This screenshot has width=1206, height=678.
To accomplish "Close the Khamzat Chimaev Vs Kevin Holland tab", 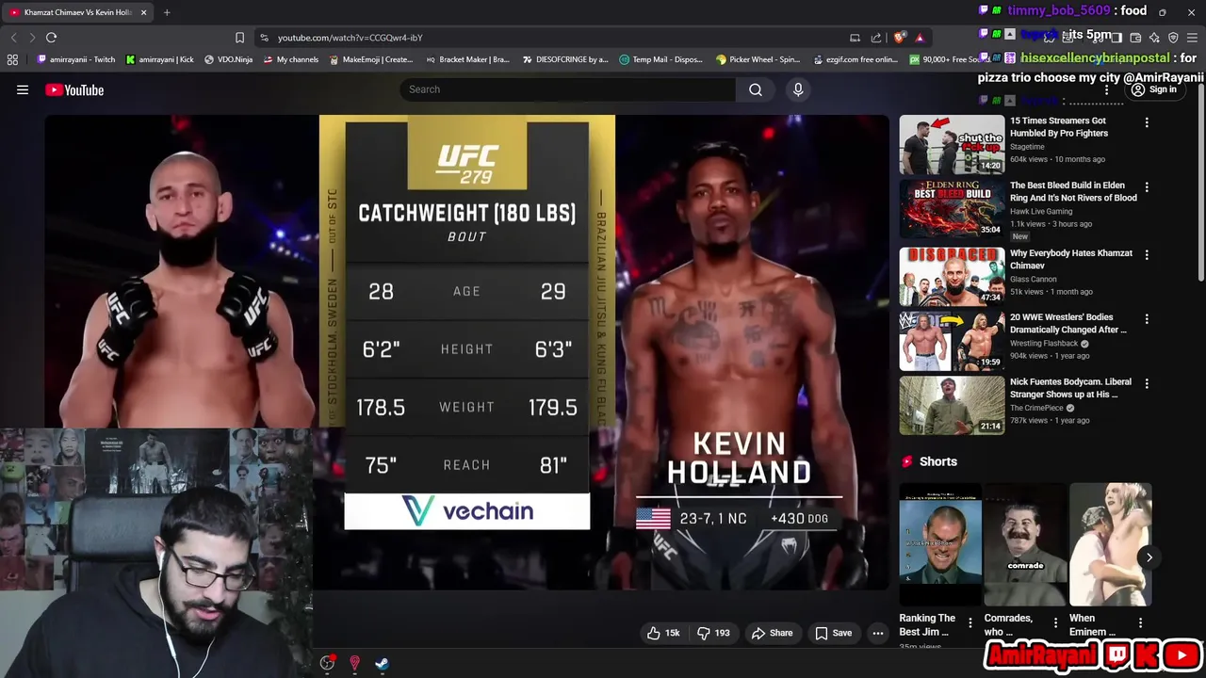I will (x=143, y=12).
